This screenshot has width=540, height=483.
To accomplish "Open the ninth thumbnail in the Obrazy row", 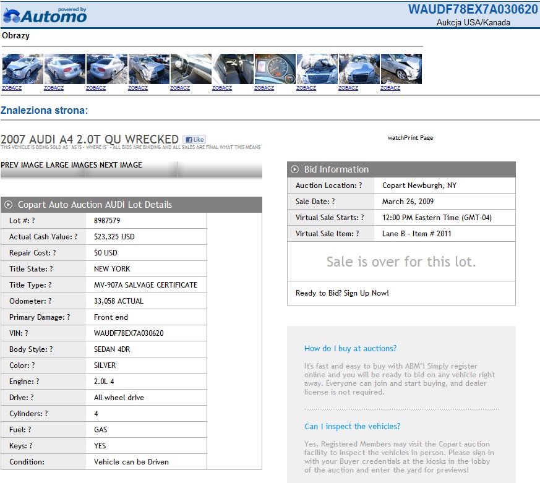I will [359, 69].
